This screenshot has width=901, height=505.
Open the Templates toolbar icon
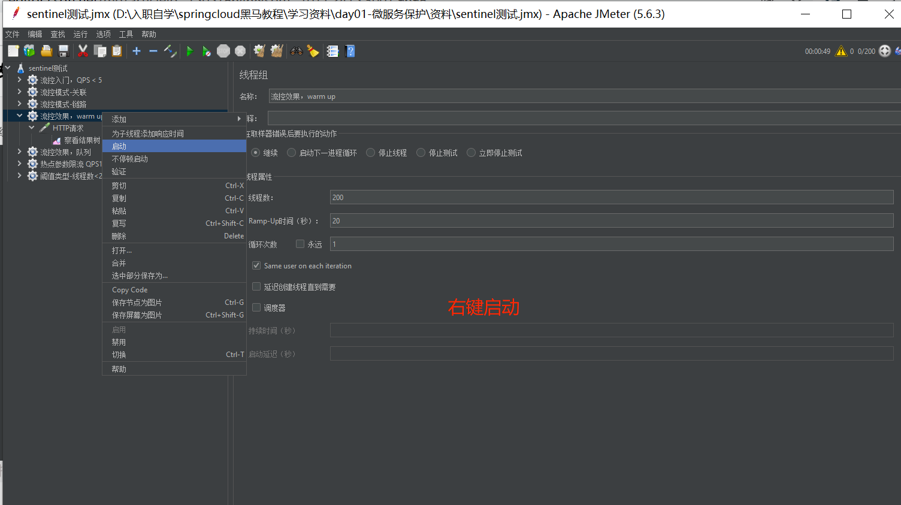coord(29,52)
